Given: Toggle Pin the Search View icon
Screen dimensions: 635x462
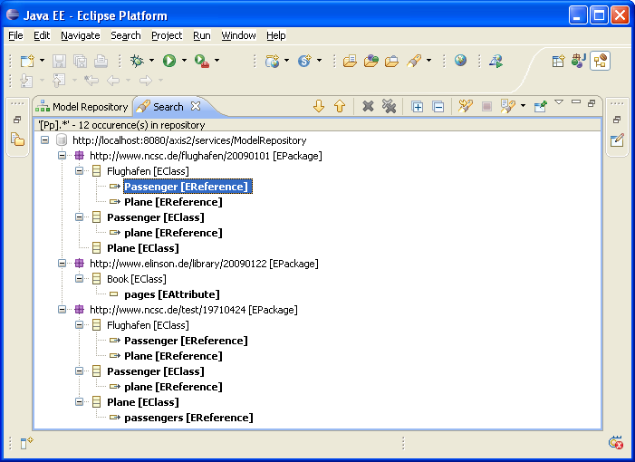Looking at the screenshot, I should pyautogui.click(x=540, y=107).
